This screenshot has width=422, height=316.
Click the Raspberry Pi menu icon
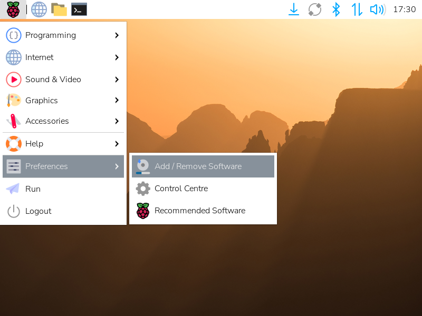[13, 9]
